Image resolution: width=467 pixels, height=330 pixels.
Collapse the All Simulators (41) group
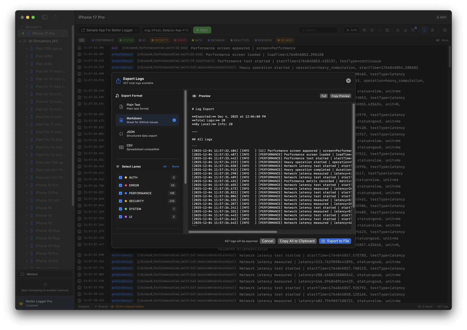point(20,41)
